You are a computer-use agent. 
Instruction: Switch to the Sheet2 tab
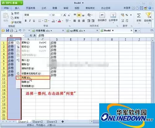(x=38, y=122)
